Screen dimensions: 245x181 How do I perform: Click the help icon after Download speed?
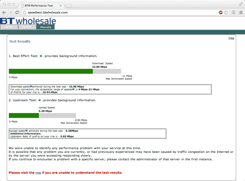pyautogui.click(x=31, y=86)
